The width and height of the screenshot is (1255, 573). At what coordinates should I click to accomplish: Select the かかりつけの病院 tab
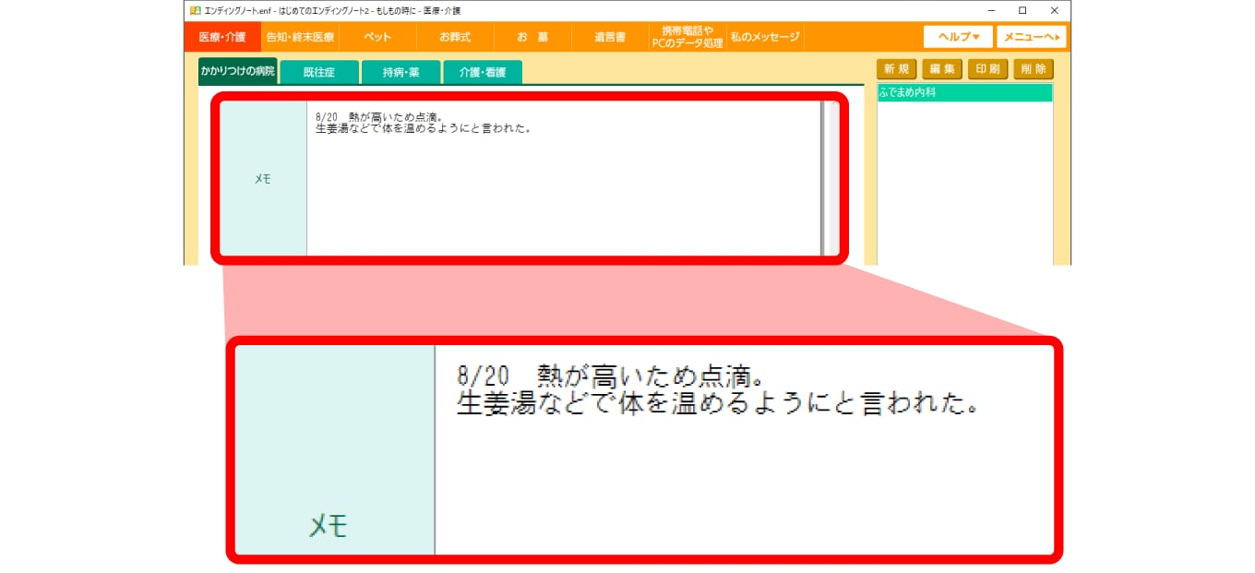[x=238, y=71]
